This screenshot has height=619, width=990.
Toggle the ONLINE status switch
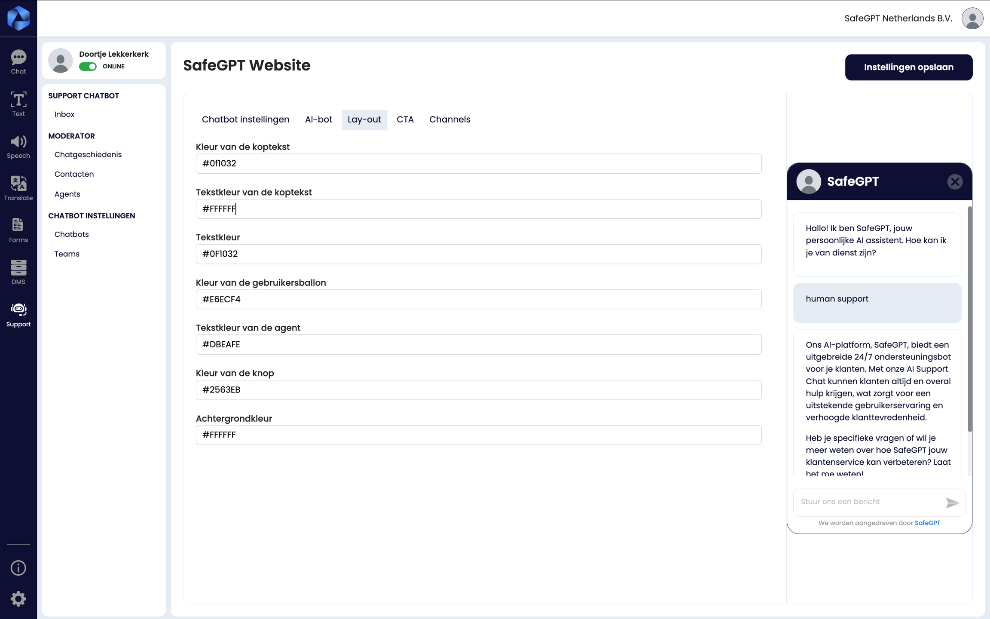point(88,67)
